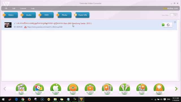Click the Paste URL button
This screenshot has height=102, width=181.
click(x=82, y=15)
